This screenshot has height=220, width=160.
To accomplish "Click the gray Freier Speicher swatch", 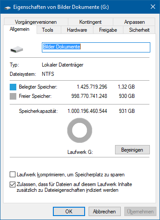I will pos(13,97).
